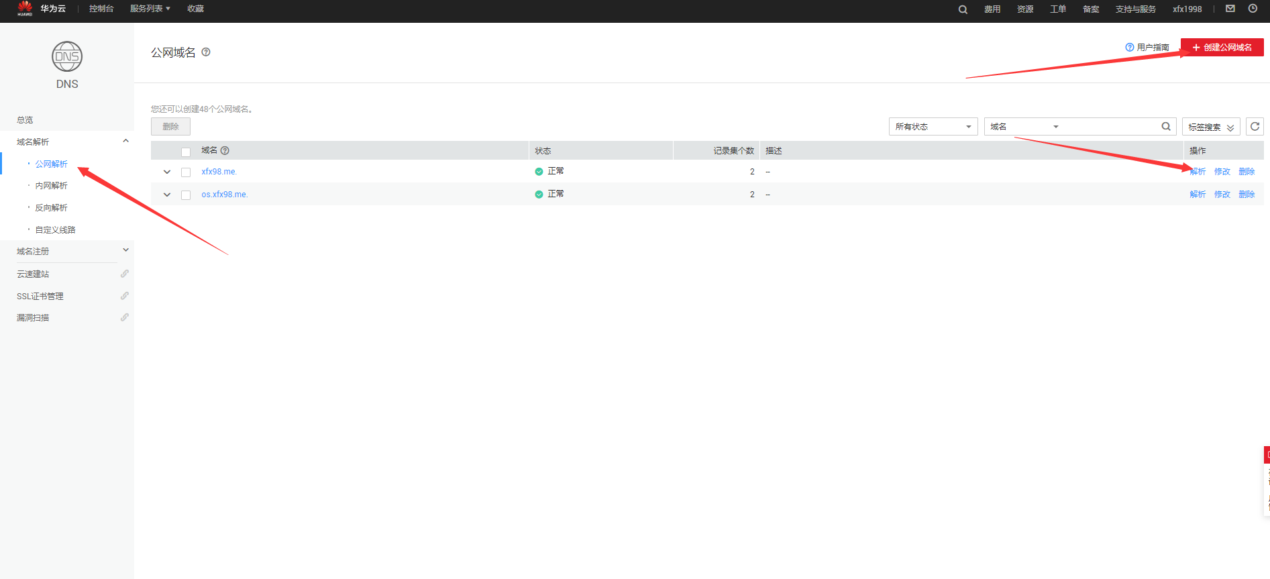The image size is (1270, 579).
Task: Check the box for os.xfx98.me.
Action: click(186, 195)
